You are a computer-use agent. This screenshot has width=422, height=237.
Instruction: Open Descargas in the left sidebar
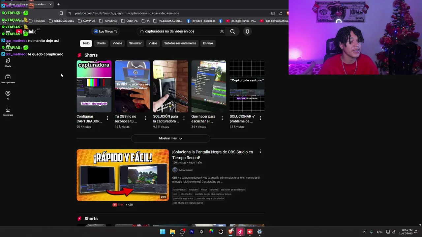(x=8, y=112)
